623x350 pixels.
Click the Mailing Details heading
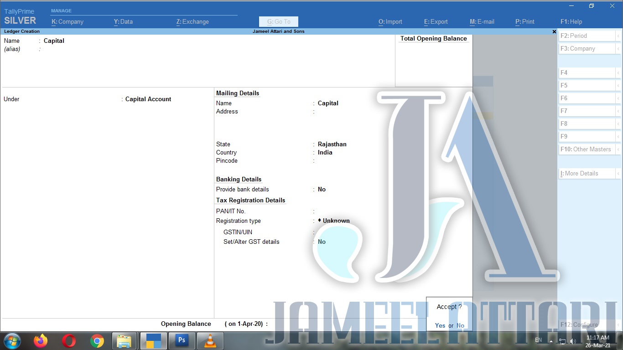click(238, 93)
